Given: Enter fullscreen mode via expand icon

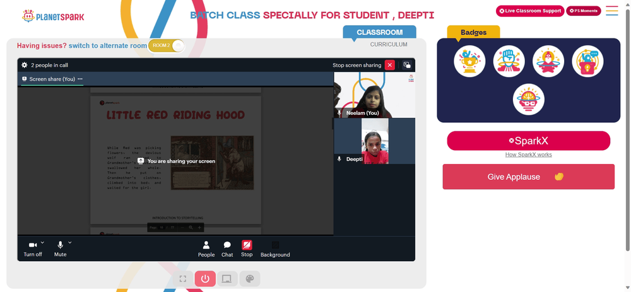Looking at the screenshot, I should (183, 279).
